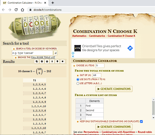Focus the dCode tool search box

[32, 53]
